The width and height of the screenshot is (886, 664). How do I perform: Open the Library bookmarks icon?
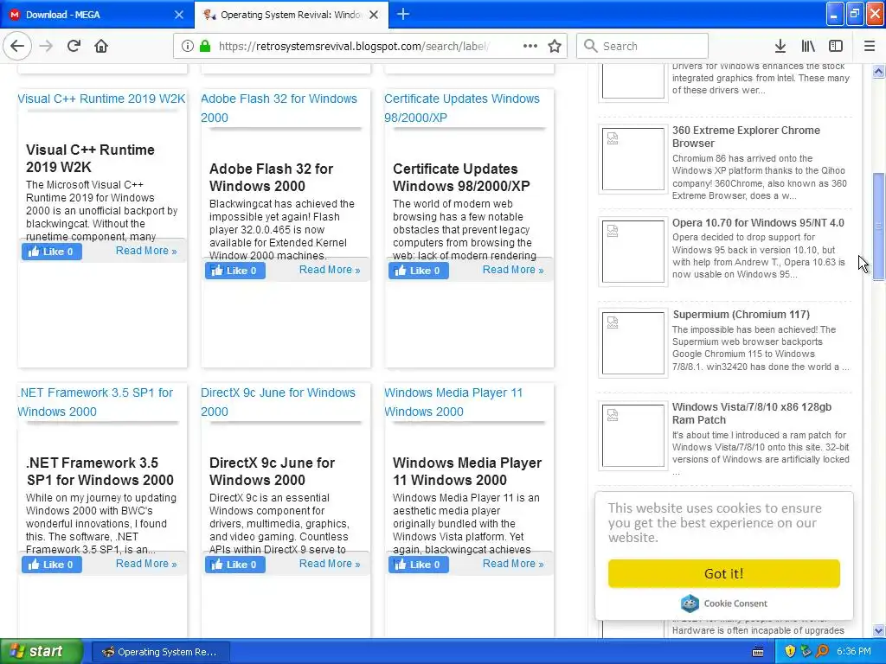(808, 46)
